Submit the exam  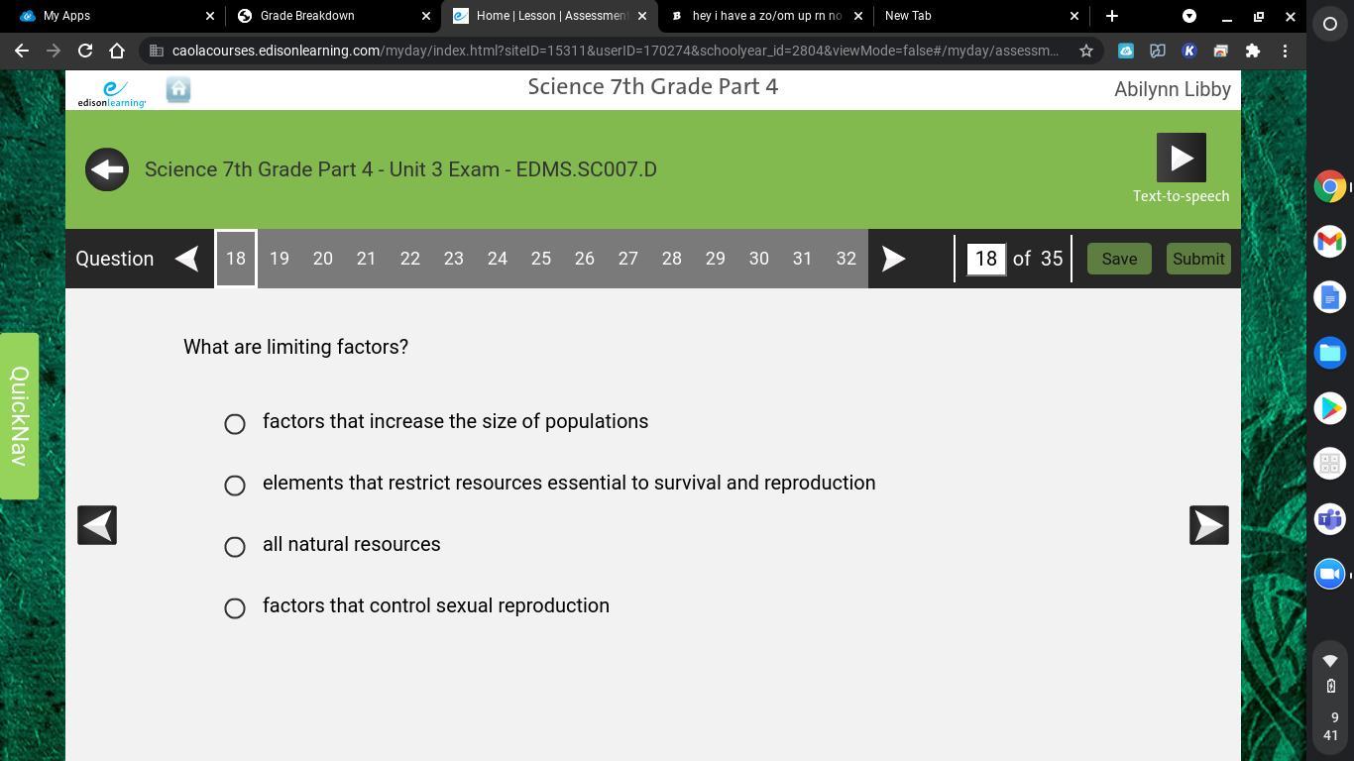click(x=1198, y=259)
